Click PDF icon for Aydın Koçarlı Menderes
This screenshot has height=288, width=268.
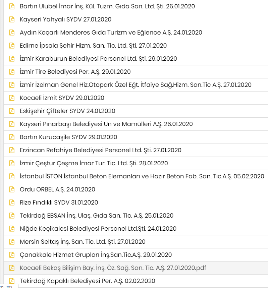(x=12, y=32)
